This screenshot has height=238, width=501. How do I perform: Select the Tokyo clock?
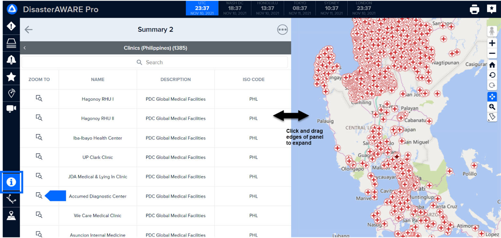(300, 8)
